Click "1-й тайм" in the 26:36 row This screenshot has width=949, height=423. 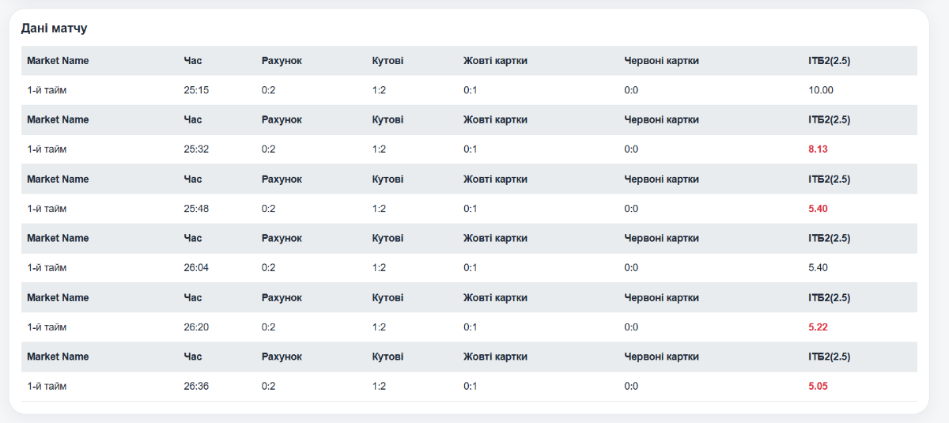47,387
